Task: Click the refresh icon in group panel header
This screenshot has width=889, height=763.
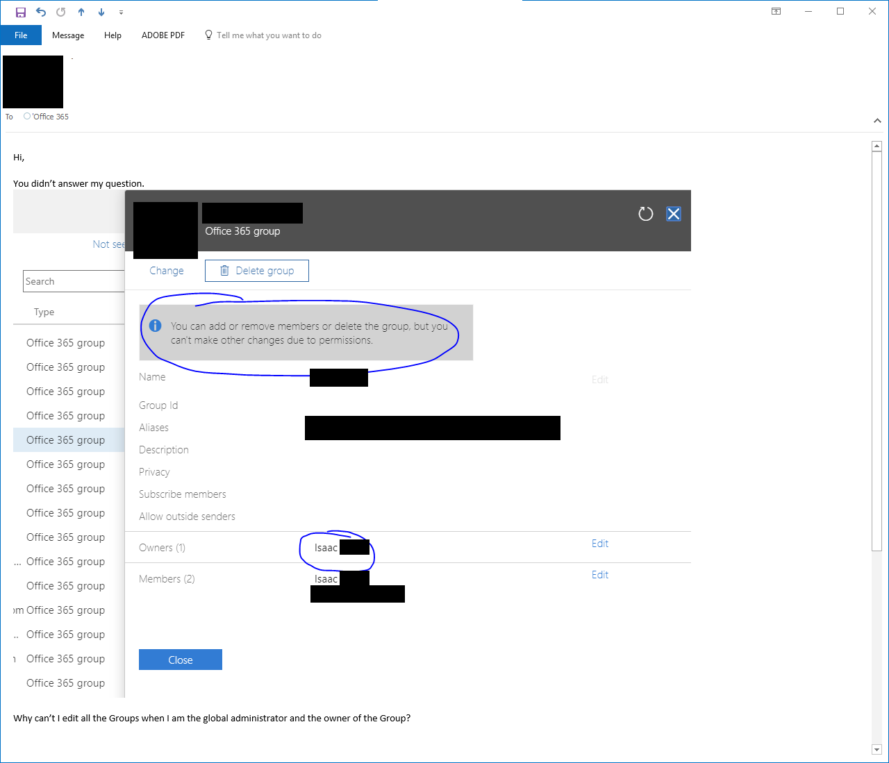Action: tap(646, 214)
